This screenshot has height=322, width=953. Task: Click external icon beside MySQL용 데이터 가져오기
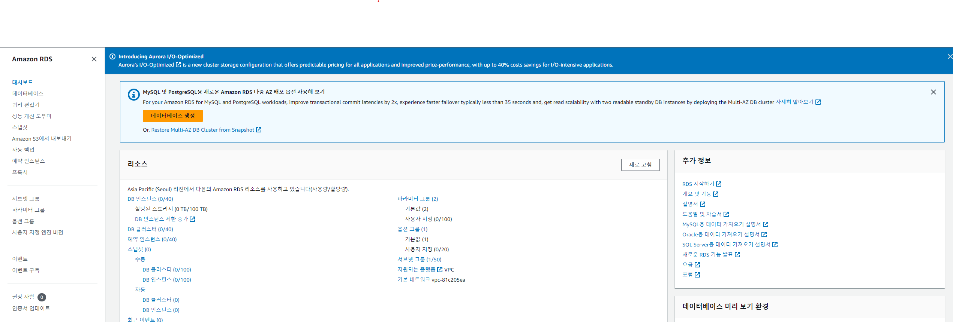tap(766, 224)
